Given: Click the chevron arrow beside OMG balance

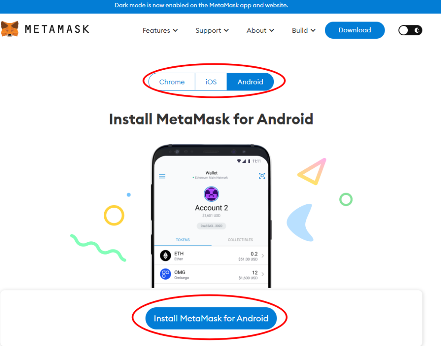Looking at the screenshot, I should [x=263, y=274].
